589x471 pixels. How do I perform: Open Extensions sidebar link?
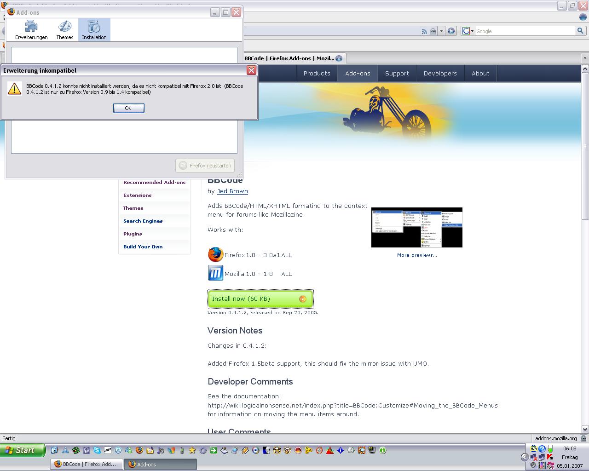coord(138,195)
